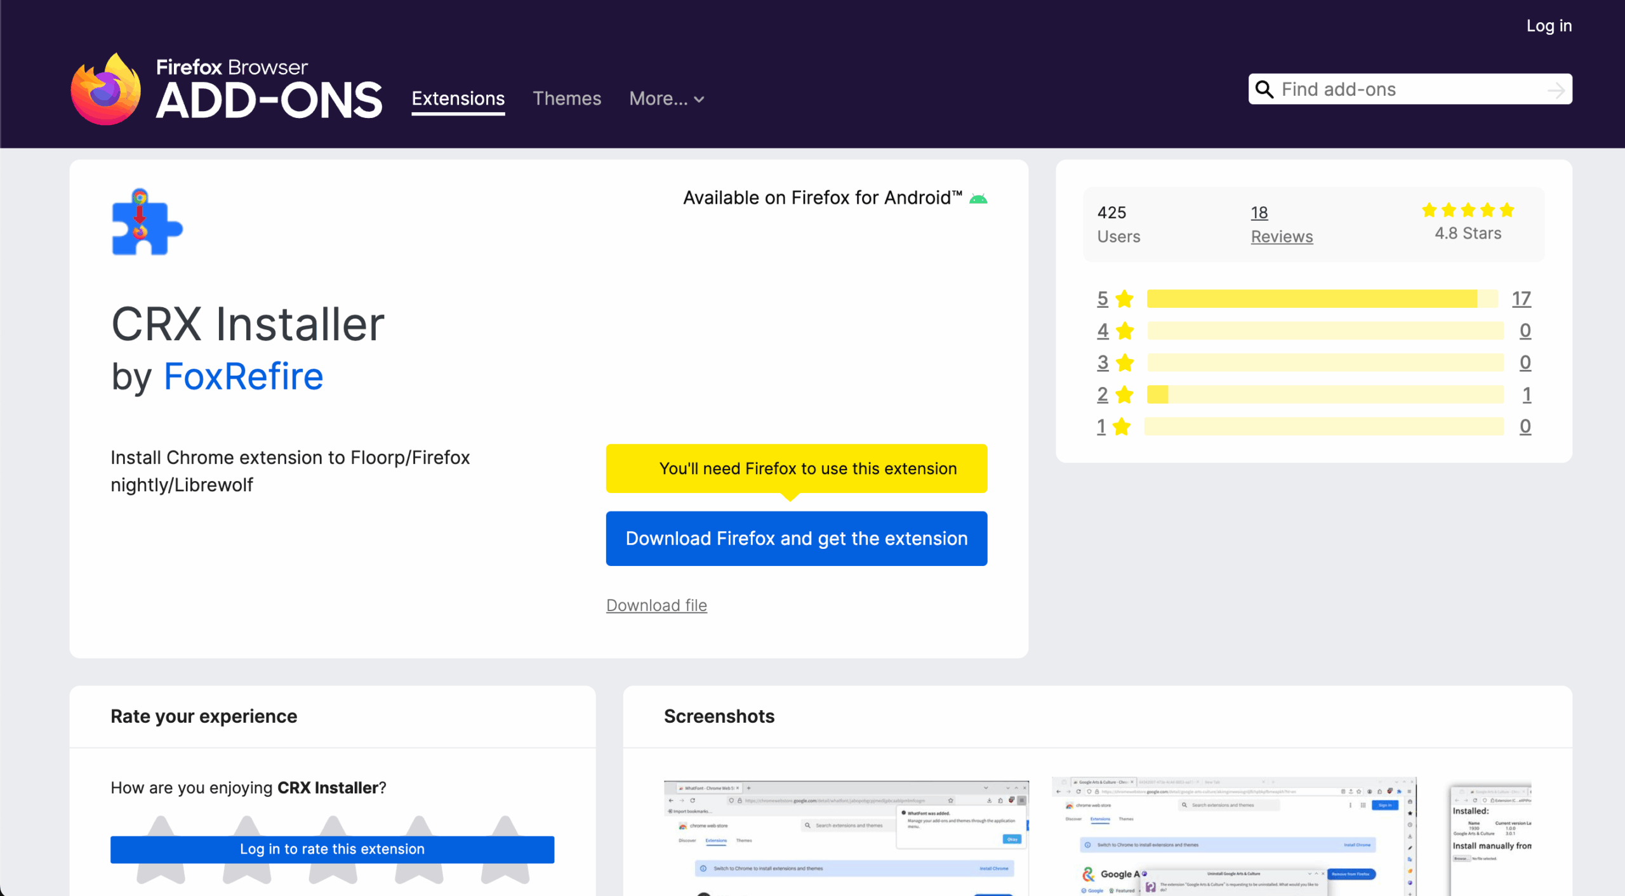Open the 18 Reviews link

click(1282, 225)
